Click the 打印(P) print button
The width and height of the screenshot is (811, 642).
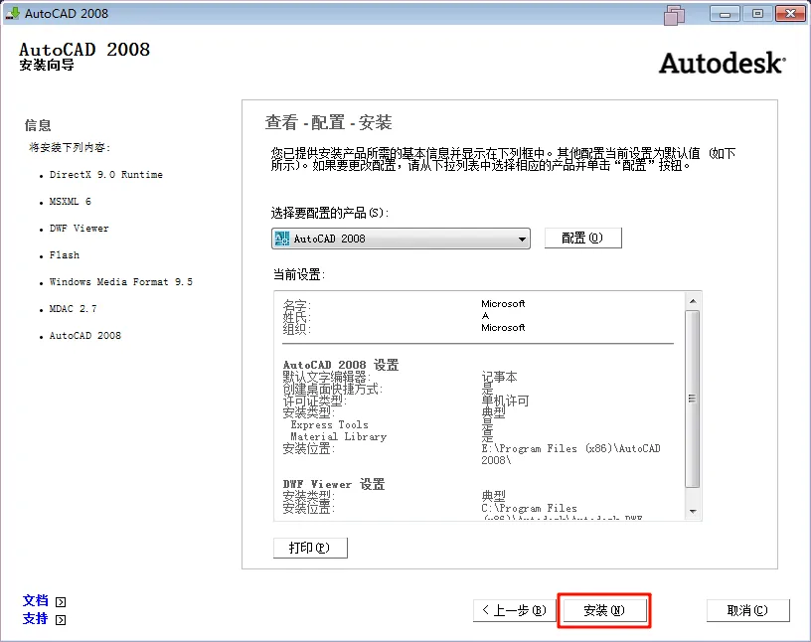(x=310, y=548)
